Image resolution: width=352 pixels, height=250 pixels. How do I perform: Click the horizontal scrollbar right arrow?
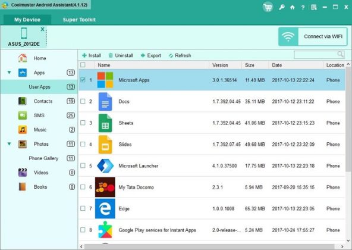[x=342, y=246]
